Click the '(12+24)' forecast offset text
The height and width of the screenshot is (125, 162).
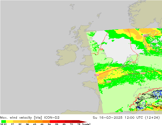tap(152, 118)
